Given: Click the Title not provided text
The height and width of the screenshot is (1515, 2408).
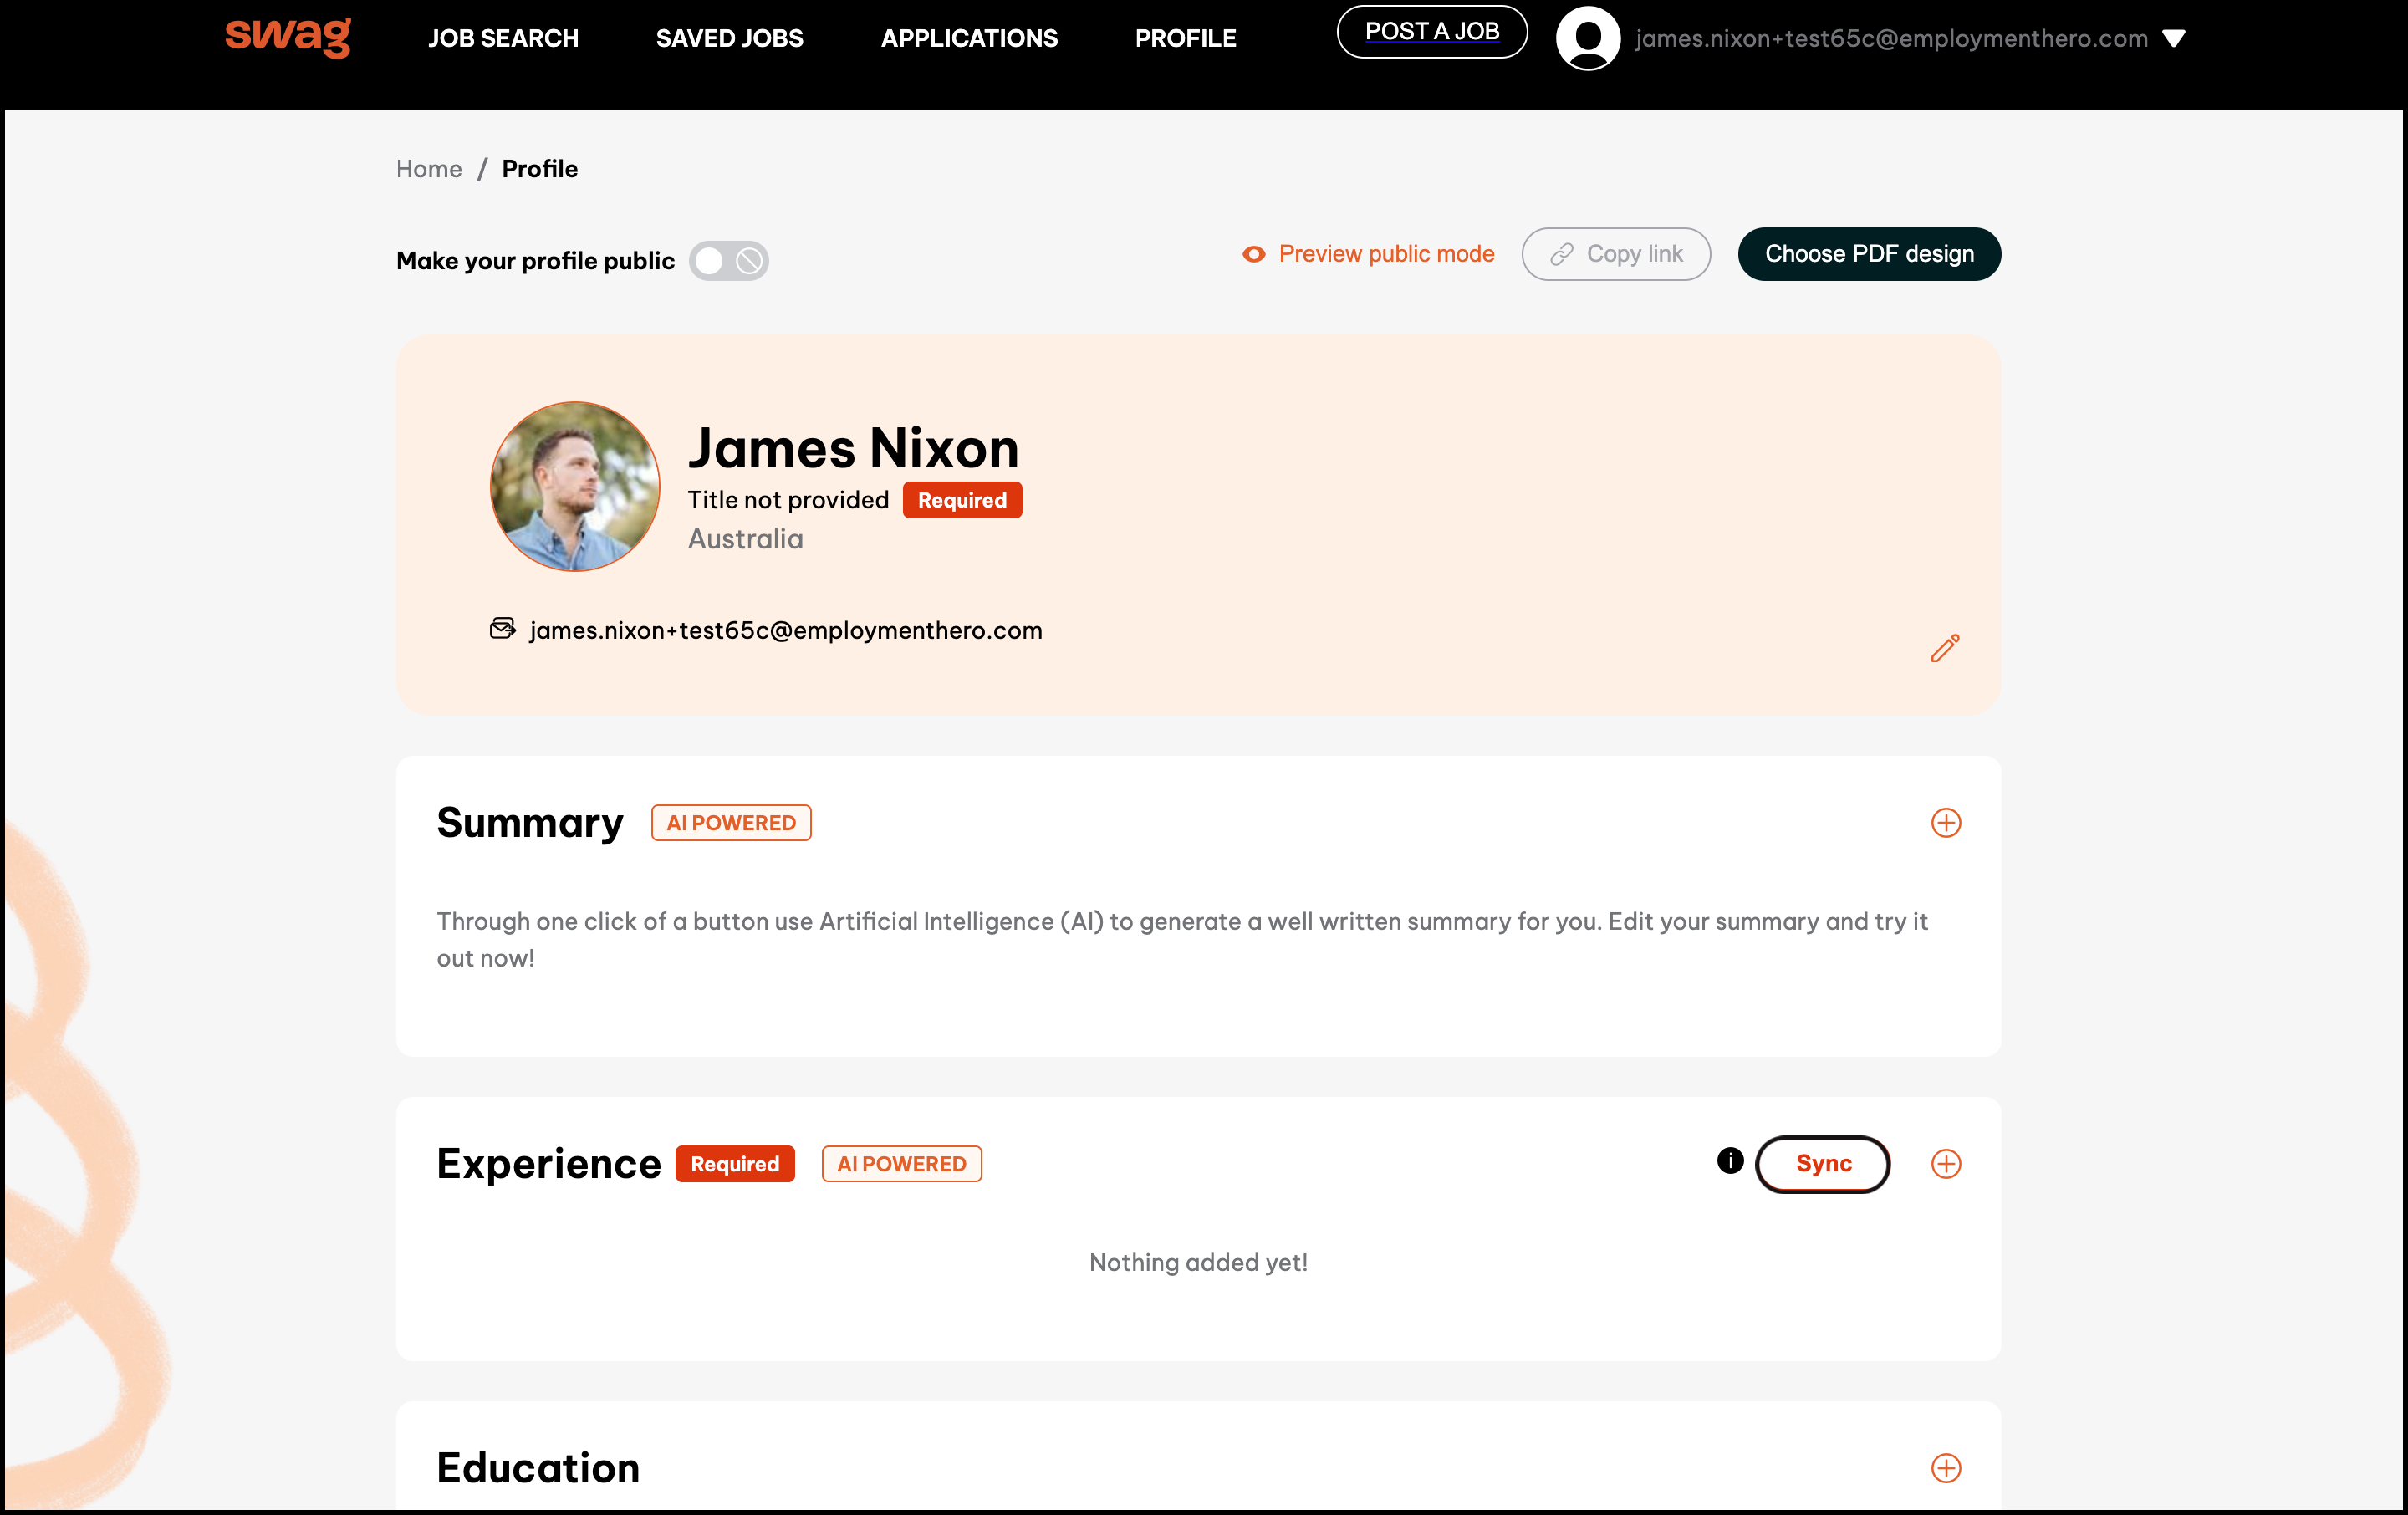Looking at the screenshot, I should click(x=788, y=500).
